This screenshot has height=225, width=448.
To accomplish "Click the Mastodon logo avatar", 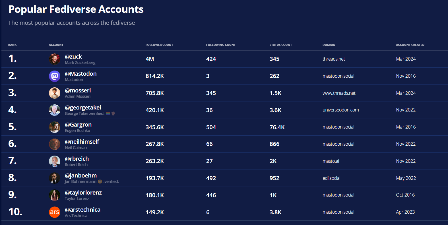I will click(54, 76).
